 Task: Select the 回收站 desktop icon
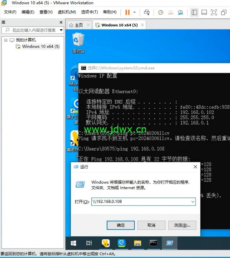[x=78, y=43]
